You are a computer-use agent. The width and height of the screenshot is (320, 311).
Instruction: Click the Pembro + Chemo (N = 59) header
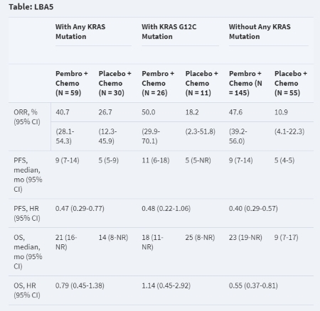point(72,83)
